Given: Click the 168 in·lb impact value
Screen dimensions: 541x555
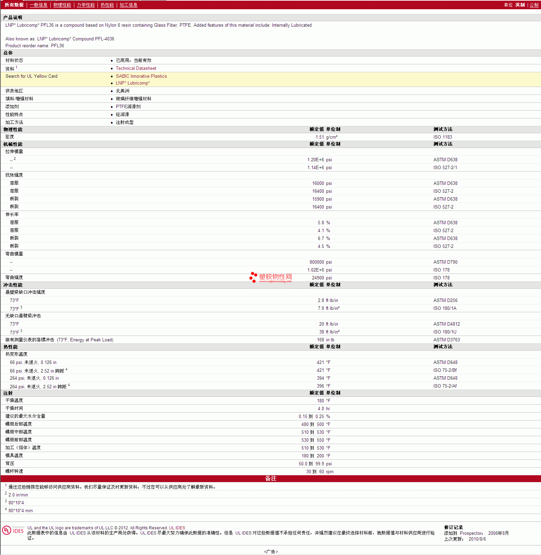Looking at the screenshot, I should pyautogui.click(x=326, y=340).
